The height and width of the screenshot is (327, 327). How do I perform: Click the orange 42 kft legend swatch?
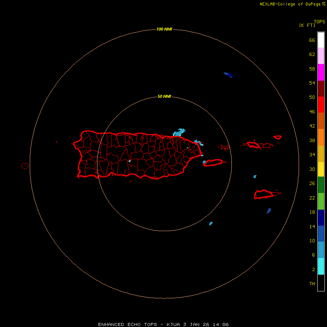coord(321,137)
